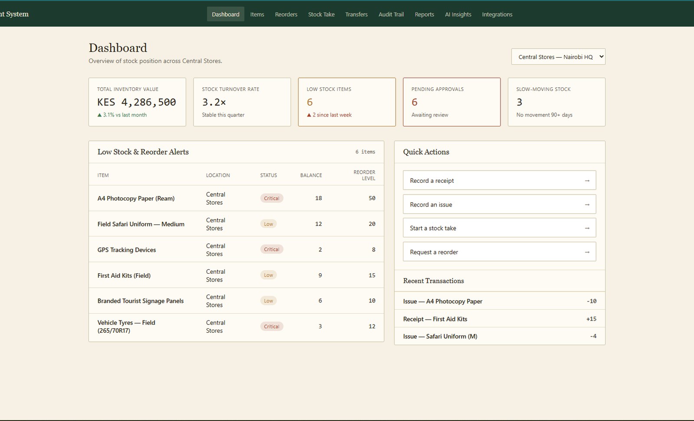
Task: Click the 6 items count label
Action: point(365,152)
